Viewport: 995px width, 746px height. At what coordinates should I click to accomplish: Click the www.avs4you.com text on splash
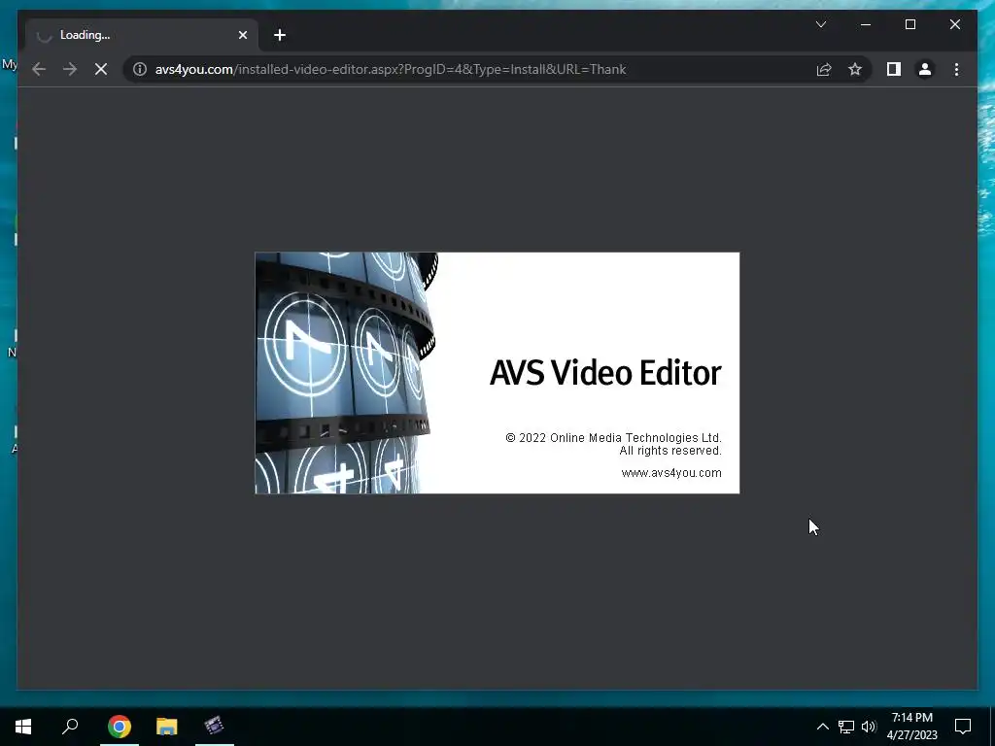click(x=671, y=473)
